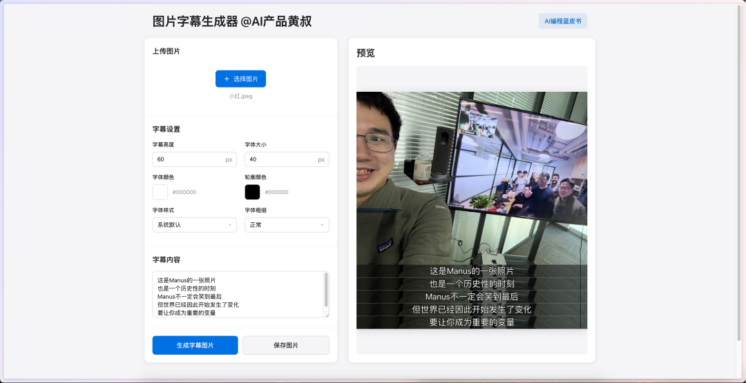Click 生成字幕图片 button
The height and width of the screenshot is (383, 746).
[195, 346]
